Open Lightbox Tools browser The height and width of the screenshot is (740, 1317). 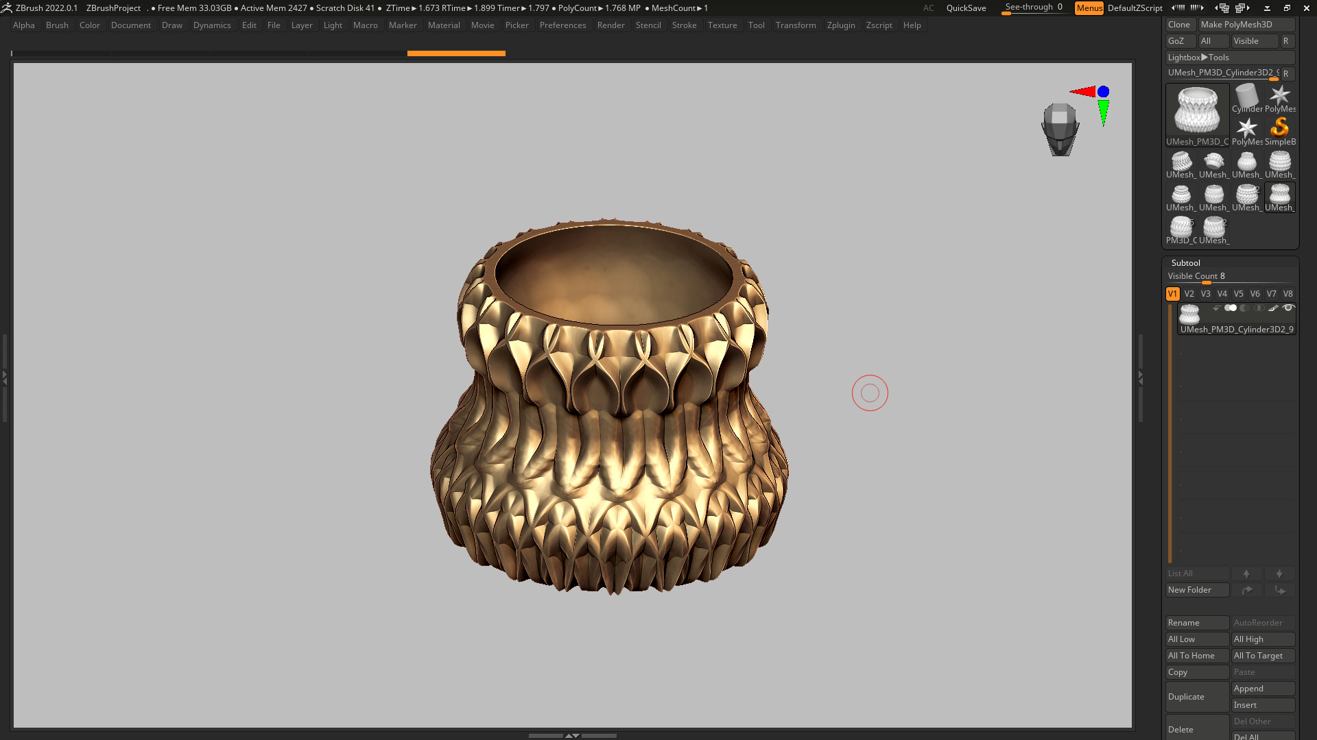(x=1230, y=58)
